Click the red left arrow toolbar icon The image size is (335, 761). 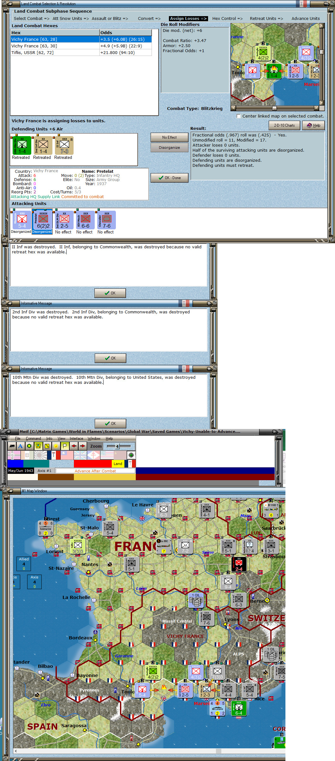(x=74, y=446)
